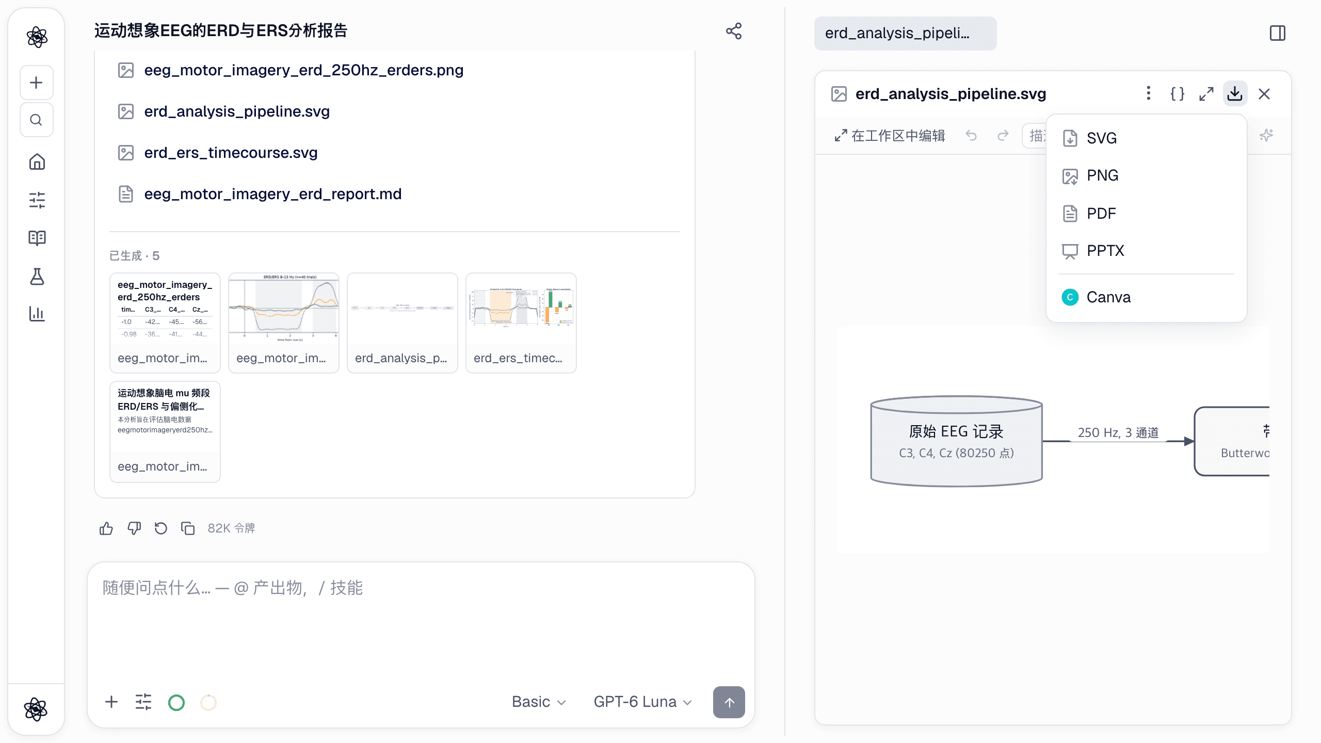Click the redo arrow in preview toolbar
Screen dimensions: 1321x743
click(1003, 135)
